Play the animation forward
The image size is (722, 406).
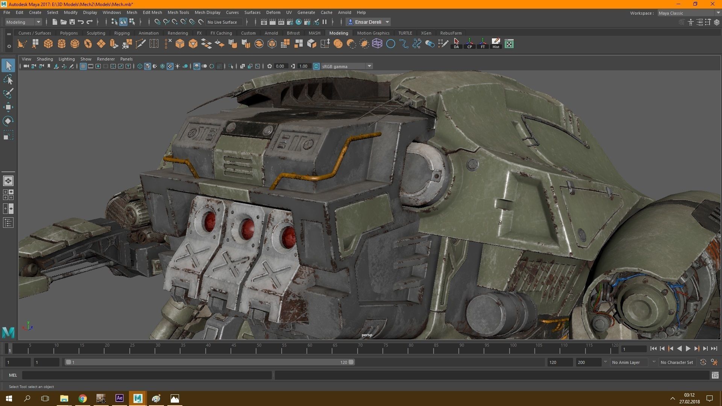[688, 349]
